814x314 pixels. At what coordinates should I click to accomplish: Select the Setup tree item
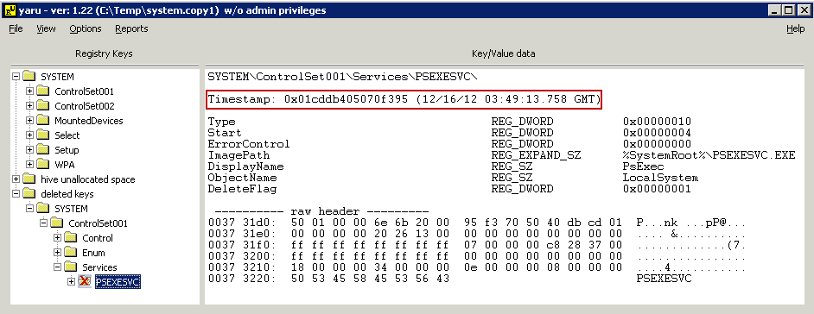[x=67, y=150]
